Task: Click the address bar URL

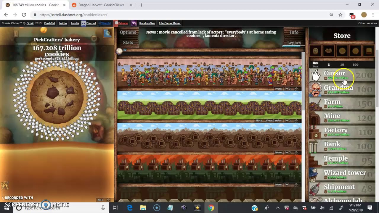Action: [73, 15]
